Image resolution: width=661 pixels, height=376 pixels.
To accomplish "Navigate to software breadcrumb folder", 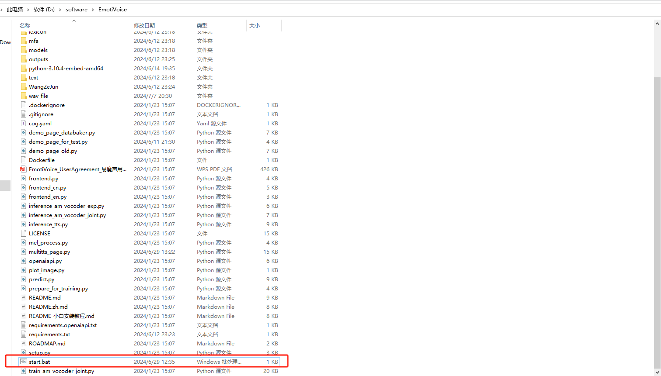I will (x=77, y=10).
